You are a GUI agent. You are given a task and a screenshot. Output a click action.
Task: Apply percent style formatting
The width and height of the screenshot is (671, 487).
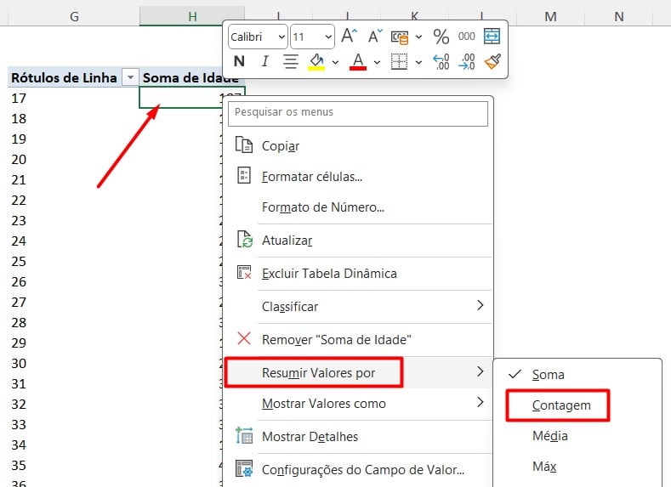(441, 37)
